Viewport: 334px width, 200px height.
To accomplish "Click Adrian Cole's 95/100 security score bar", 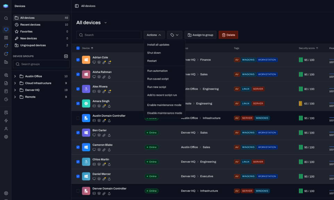I will tap(301, 60).
